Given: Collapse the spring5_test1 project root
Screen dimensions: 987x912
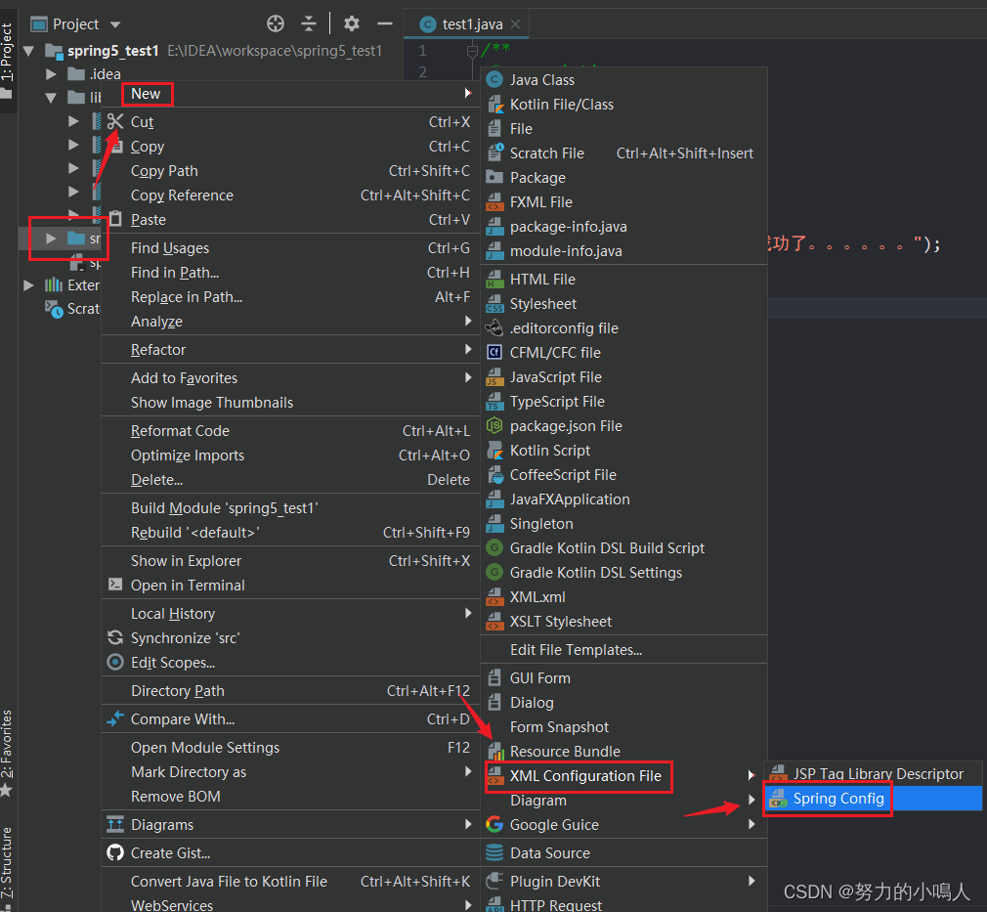Looking at the screenshot, I should tap(29, 51).
